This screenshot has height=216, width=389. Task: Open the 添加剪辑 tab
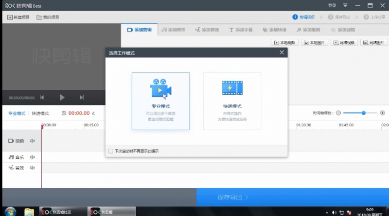pyautogui.click(x=139, y=30)
